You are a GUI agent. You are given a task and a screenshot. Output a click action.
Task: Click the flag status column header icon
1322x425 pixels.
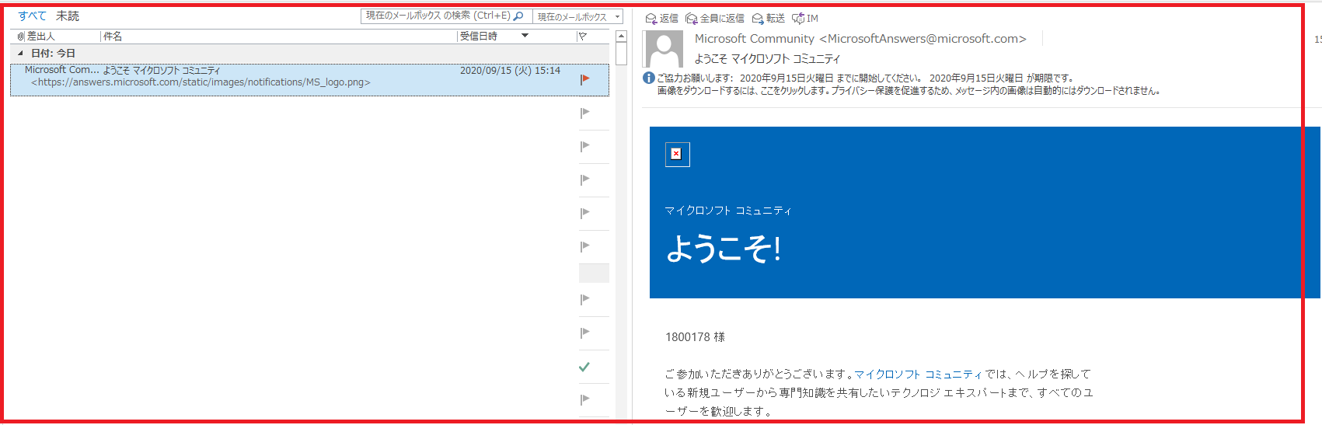click(x=582, y=37)
